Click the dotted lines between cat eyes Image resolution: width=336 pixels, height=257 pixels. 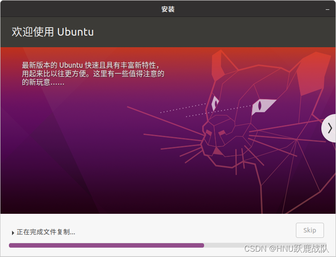(x=206, y=110)
